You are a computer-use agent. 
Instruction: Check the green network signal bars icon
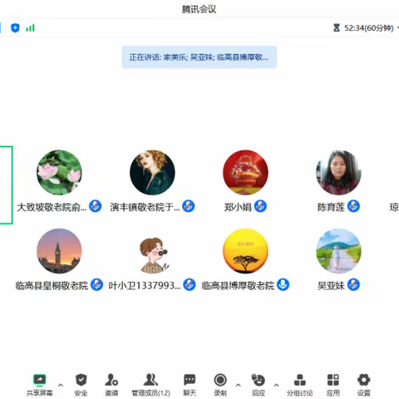point(30,27)
